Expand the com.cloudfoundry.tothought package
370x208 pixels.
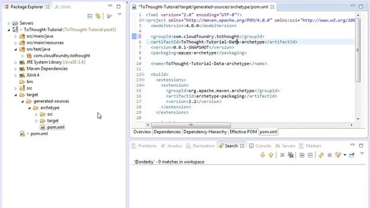coord(23,56)
